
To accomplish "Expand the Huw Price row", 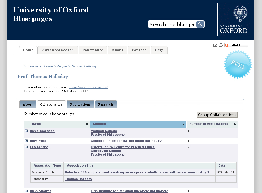I will point(26,141).
